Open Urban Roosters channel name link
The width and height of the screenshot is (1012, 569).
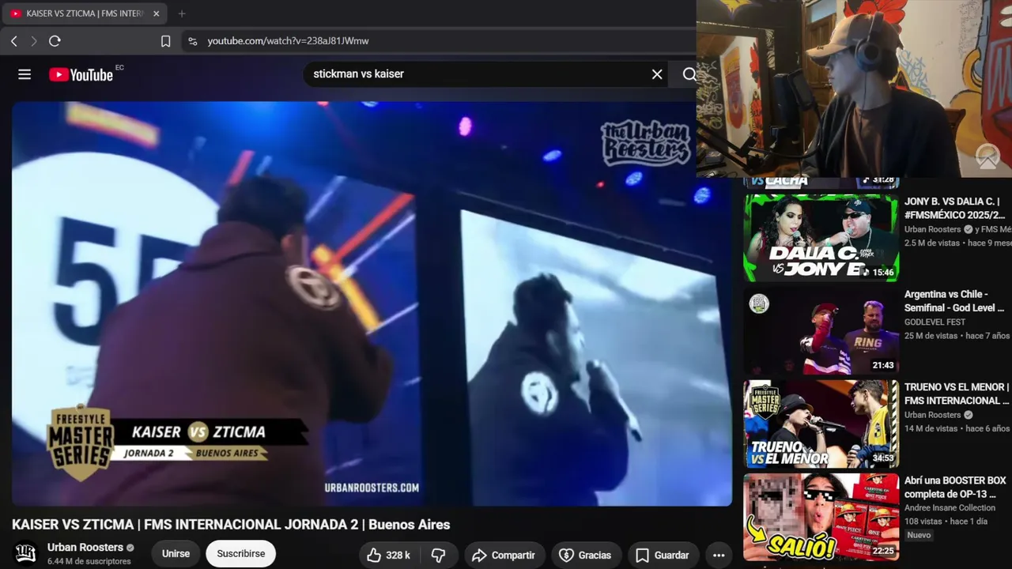point(85,547)
